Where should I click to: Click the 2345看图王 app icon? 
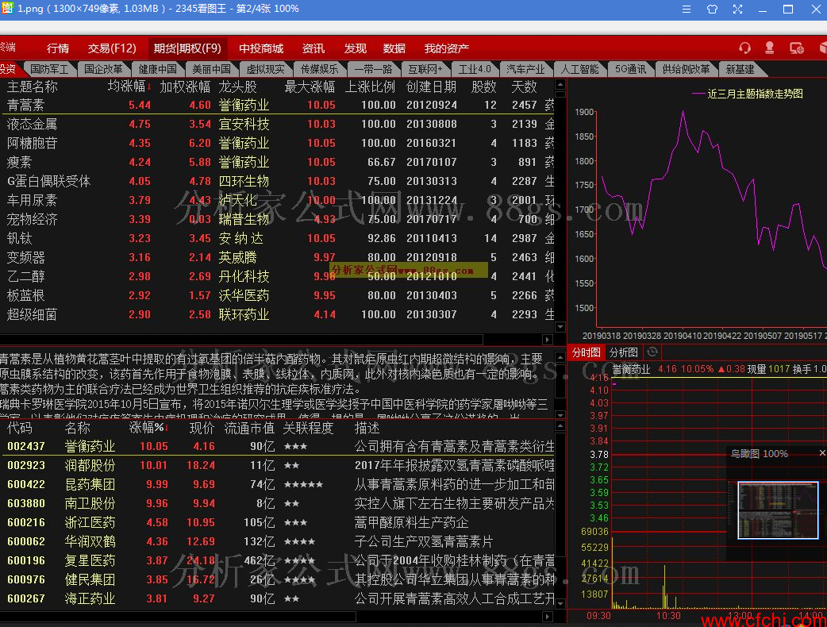coord(7,8)
